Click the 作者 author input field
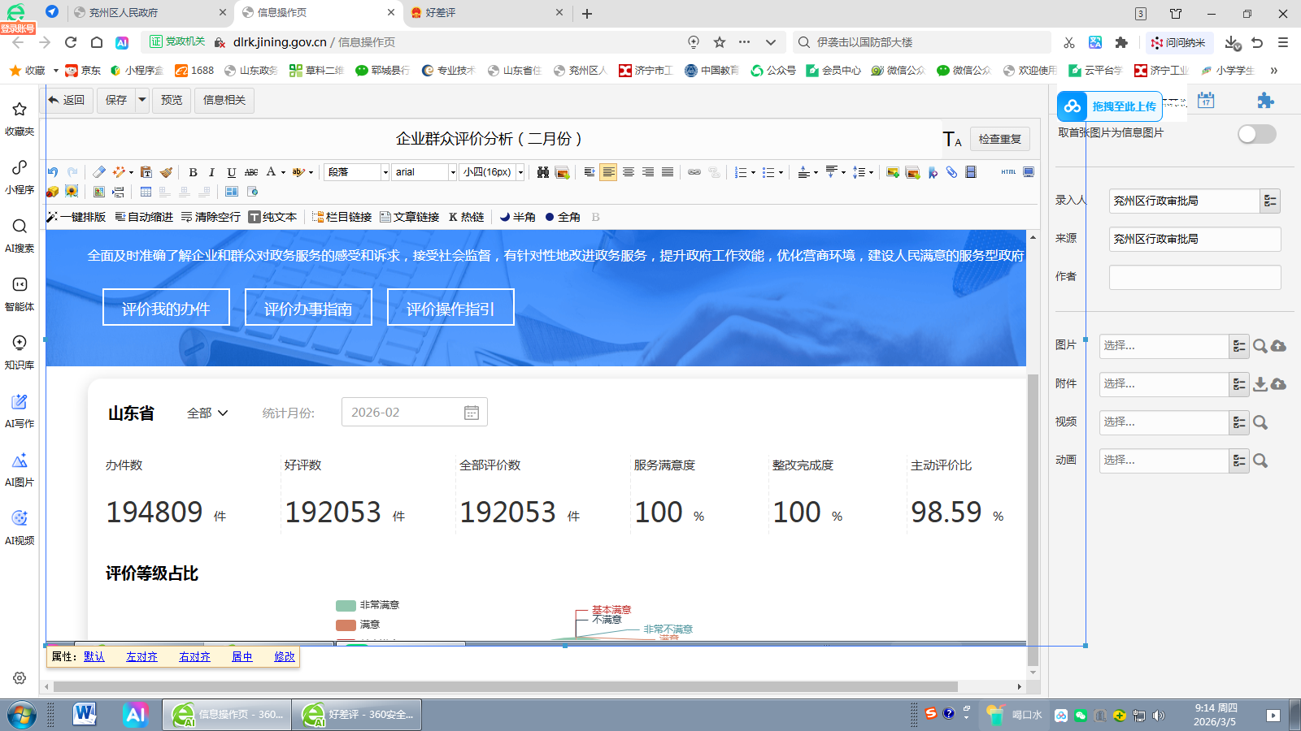Screen dimensions: 1301x731 [1194, 277]
